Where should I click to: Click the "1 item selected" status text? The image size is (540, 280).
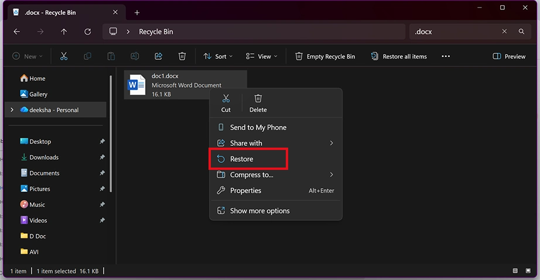[x=56, y=271]
